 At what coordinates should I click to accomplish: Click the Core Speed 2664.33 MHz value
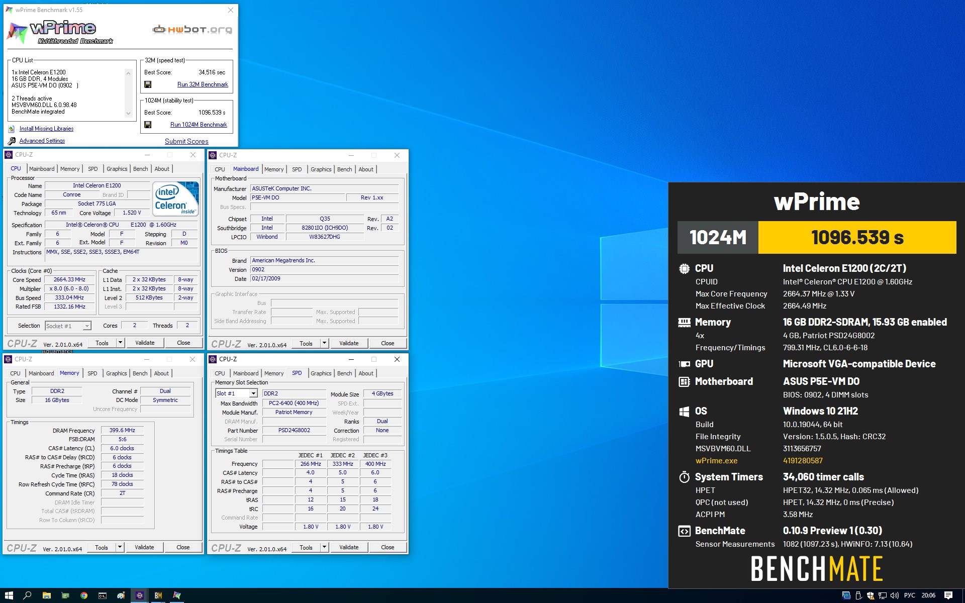(x=69, y=279)
